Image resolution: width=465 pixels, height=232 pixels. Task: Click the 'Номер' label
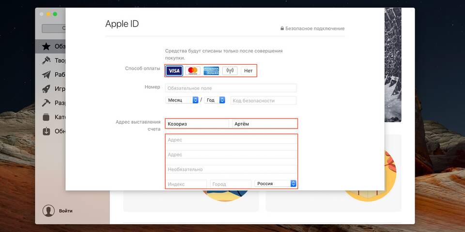[153, 87]
